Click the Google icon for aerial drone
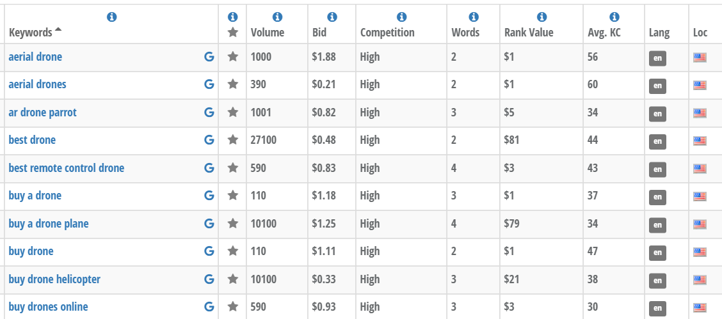This screenshot has width=722, height=319. [x=209, y=57]
